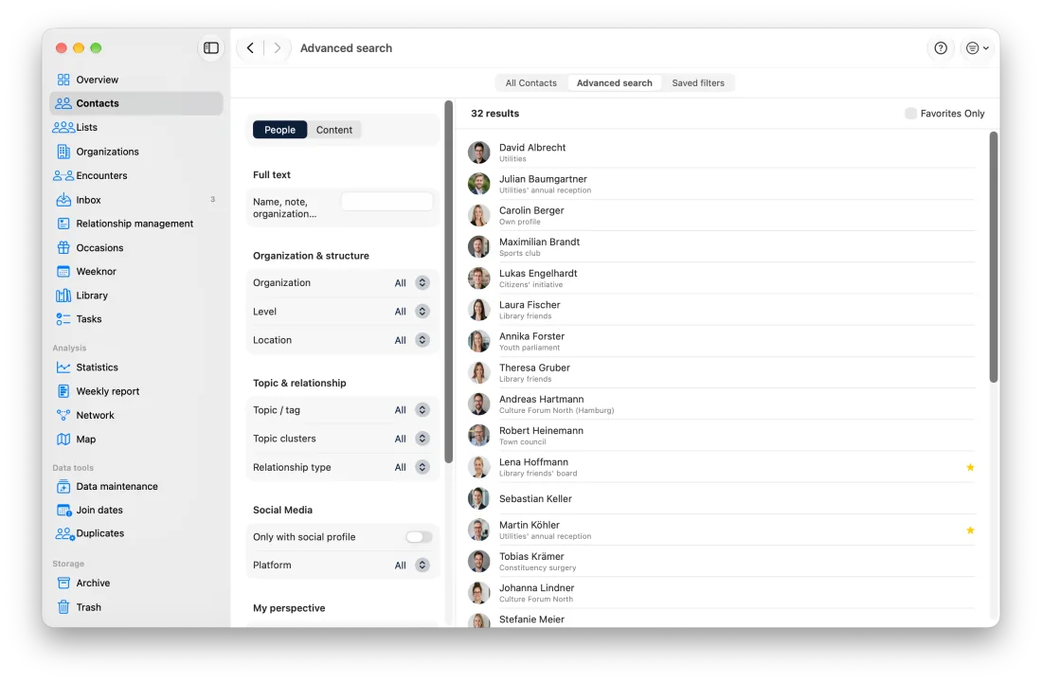The image size is (1042, 683).
Task: Switch to the Saved filters tab
Action: click(698, 83)
